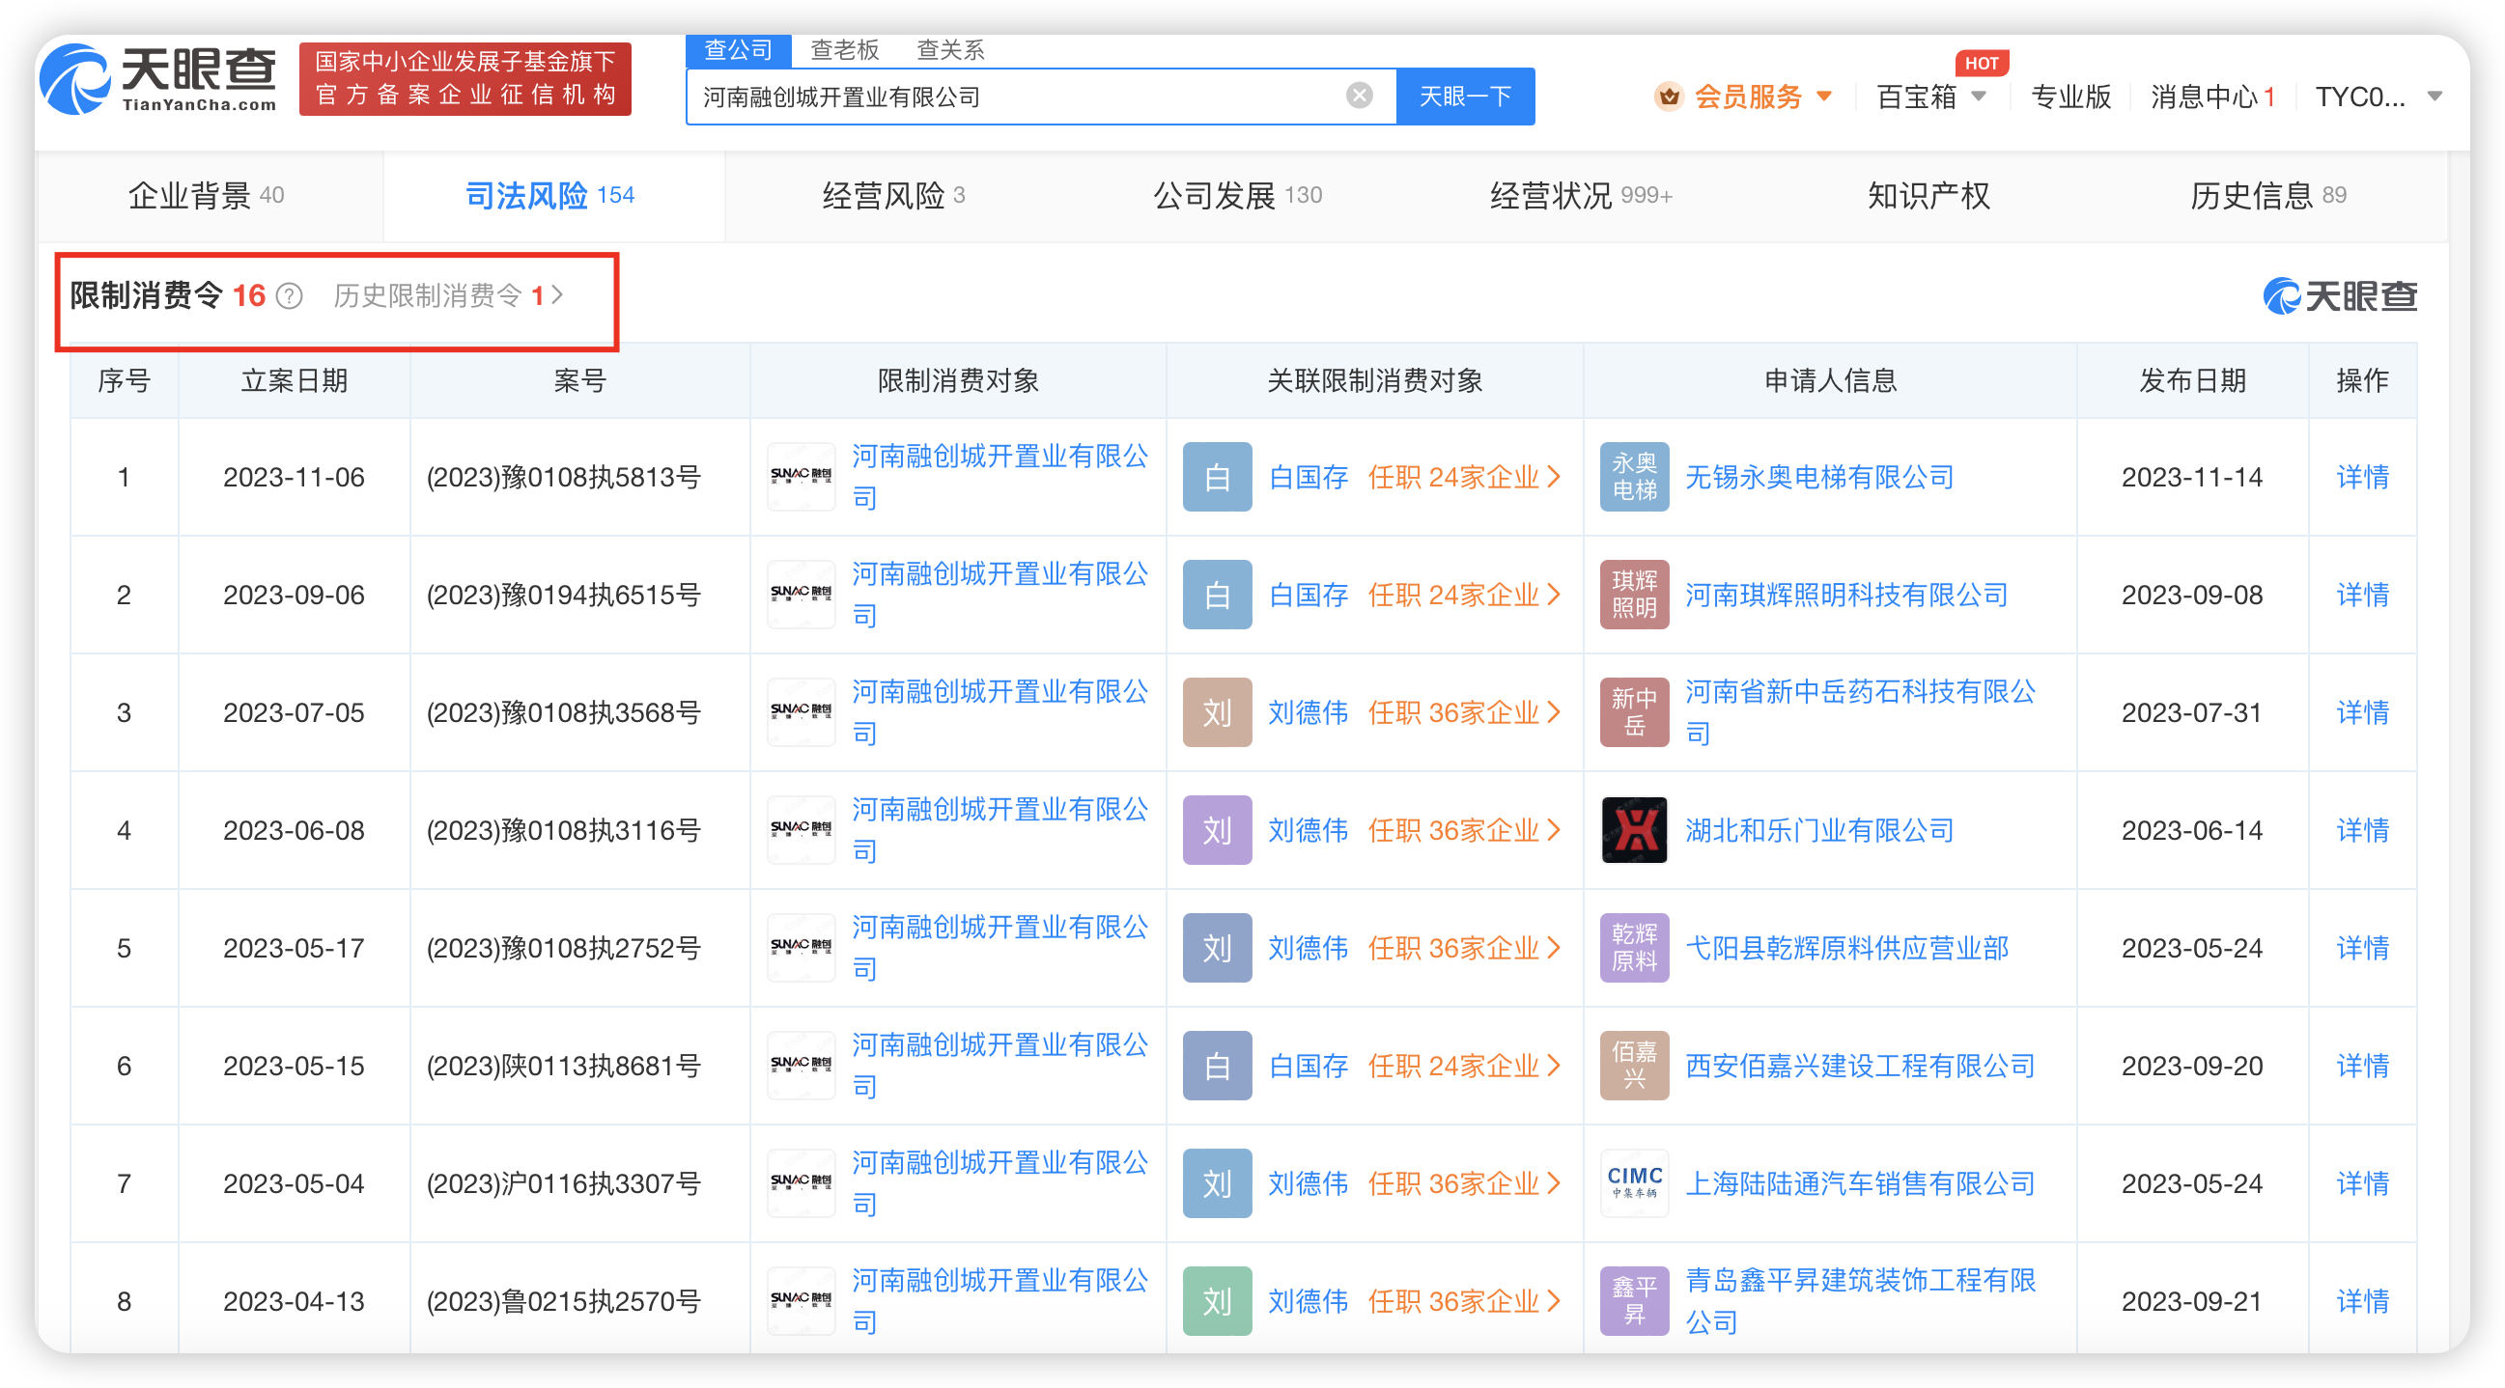Clear the search box with X icon
The image size is (2505, 1388).
[x=1359, y=96]
